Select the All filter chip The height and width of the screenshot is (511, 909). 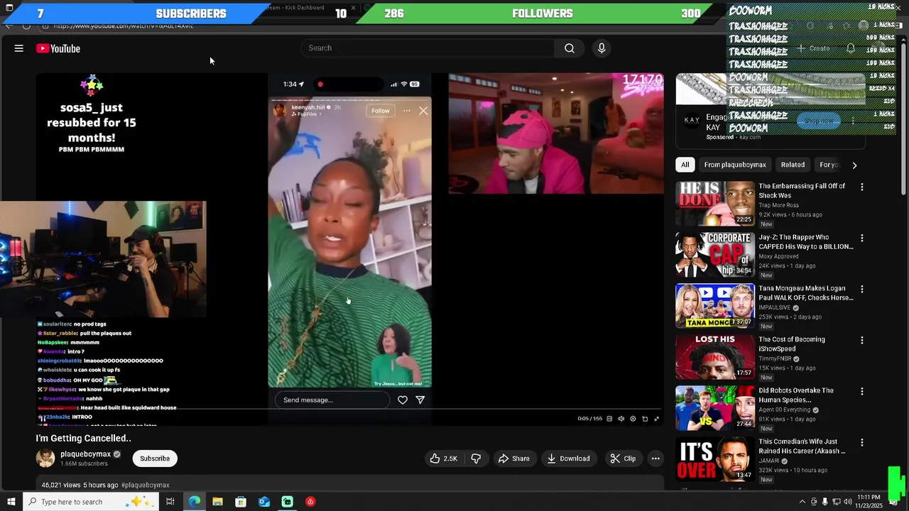coord(685,165)
